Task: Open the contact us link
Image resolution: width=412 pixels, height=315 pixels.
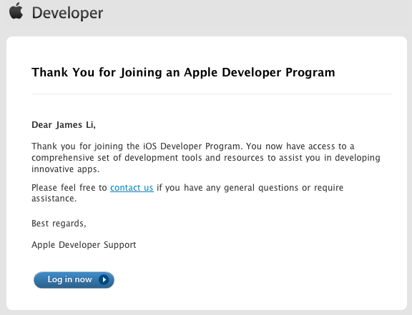Action: (132, 188)
